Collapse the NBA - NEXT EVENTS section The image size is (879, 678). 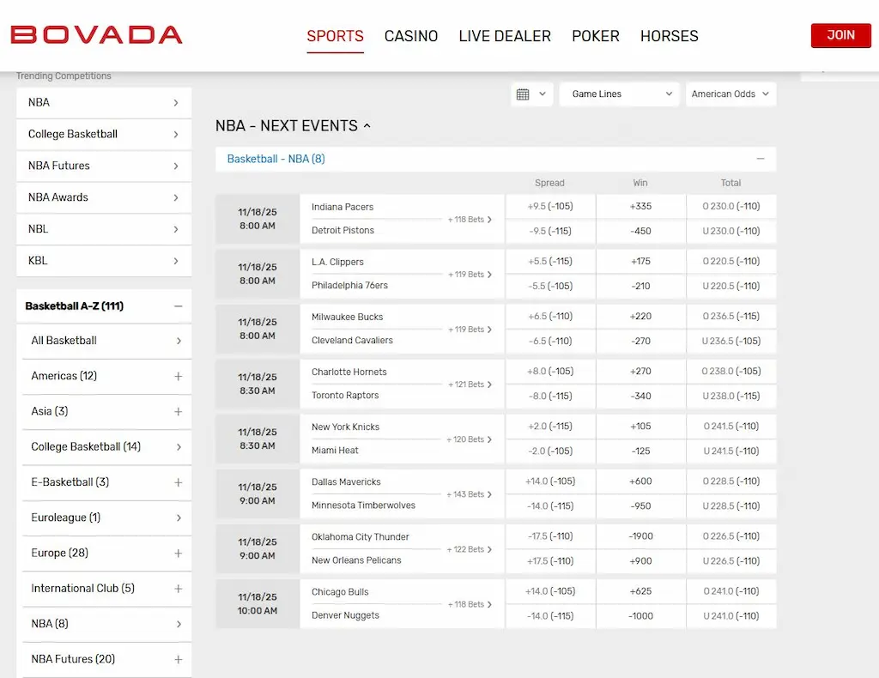367,125
